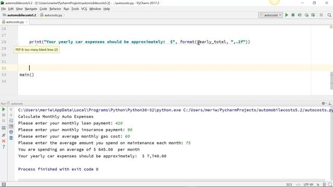Pin the Run tab with the pin icon
Screen dimensions: 333x187
(4, 135)
